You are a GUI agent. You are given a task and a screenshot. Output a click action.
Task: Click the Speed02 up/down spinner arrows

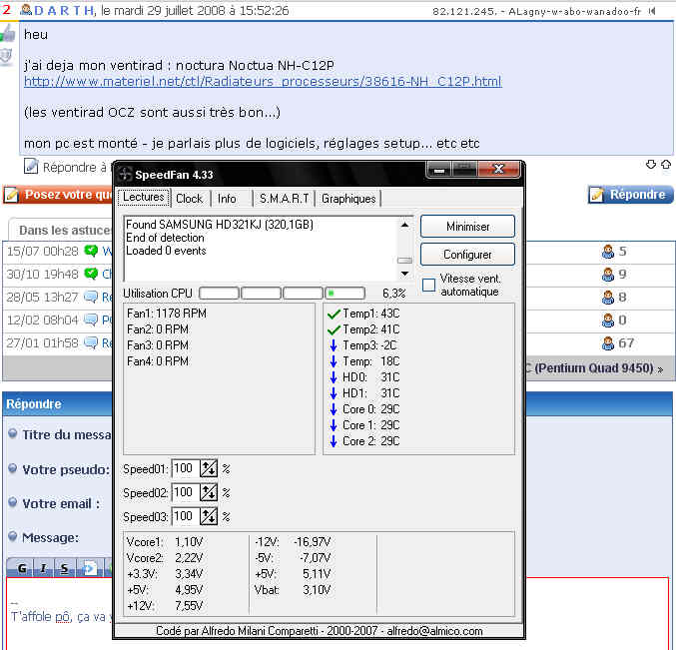coord(209,492)
